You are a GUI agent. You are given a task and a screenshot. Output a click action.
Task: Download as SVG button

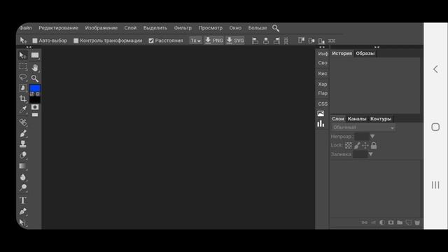pos(235,41)
